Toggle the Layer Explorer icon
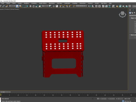The width and height of the screenshot is (136, 102). [99, 6]
